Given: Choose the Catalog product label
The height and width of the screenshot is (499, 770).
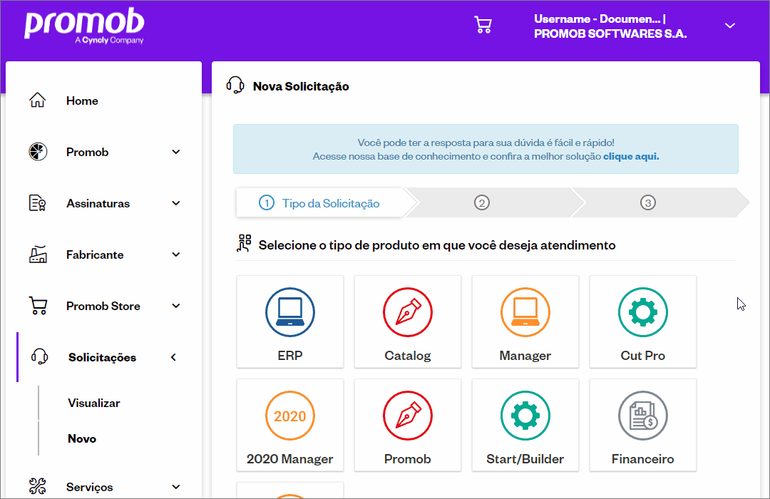Looking at the screenshot, I should point(408,356).
